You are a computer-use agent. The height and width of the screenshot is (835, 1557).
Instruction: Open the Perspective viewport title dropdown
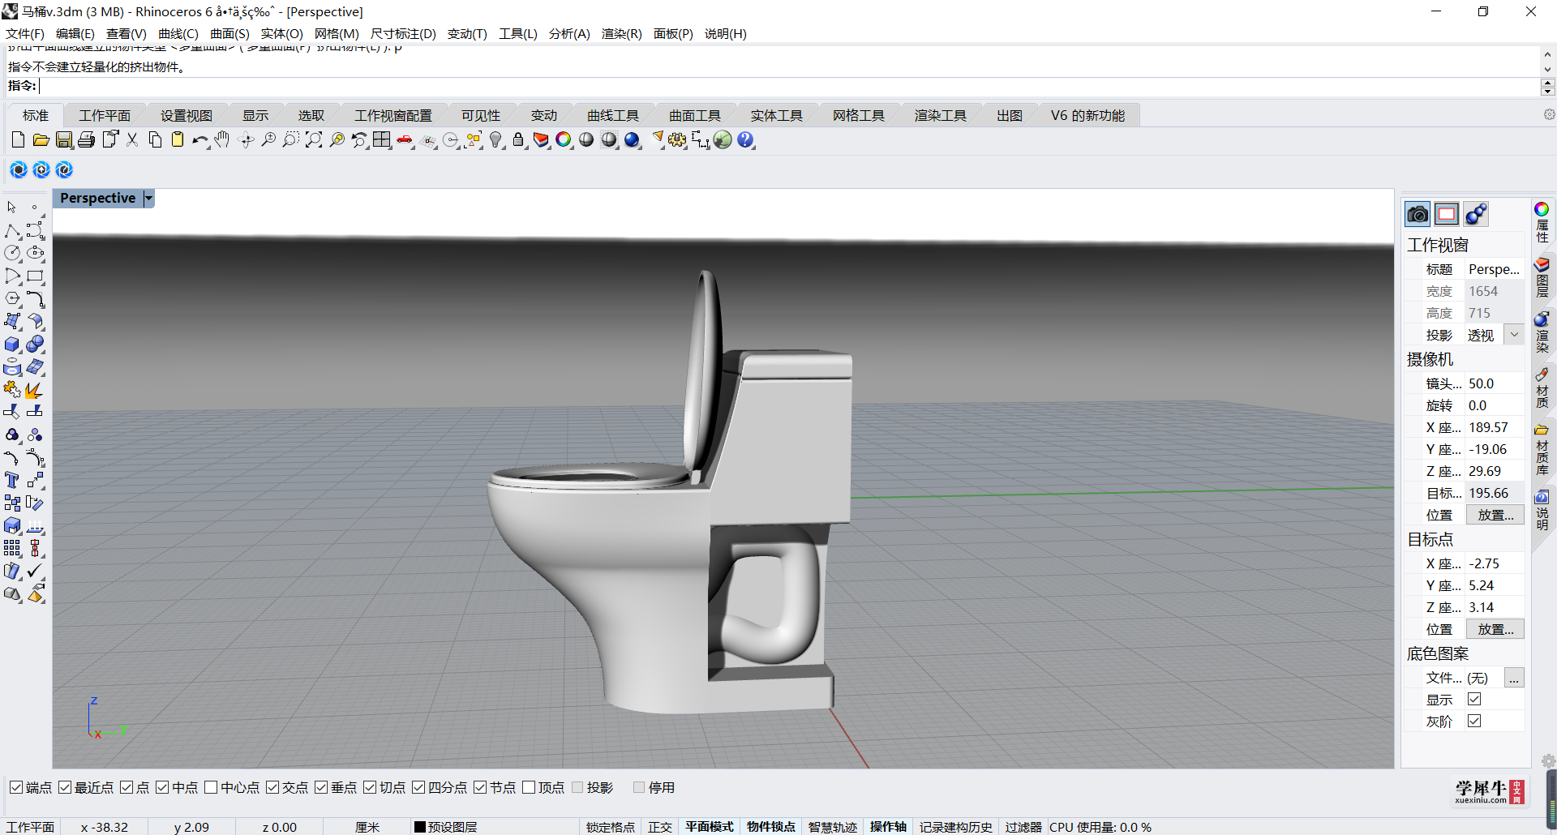148,199
